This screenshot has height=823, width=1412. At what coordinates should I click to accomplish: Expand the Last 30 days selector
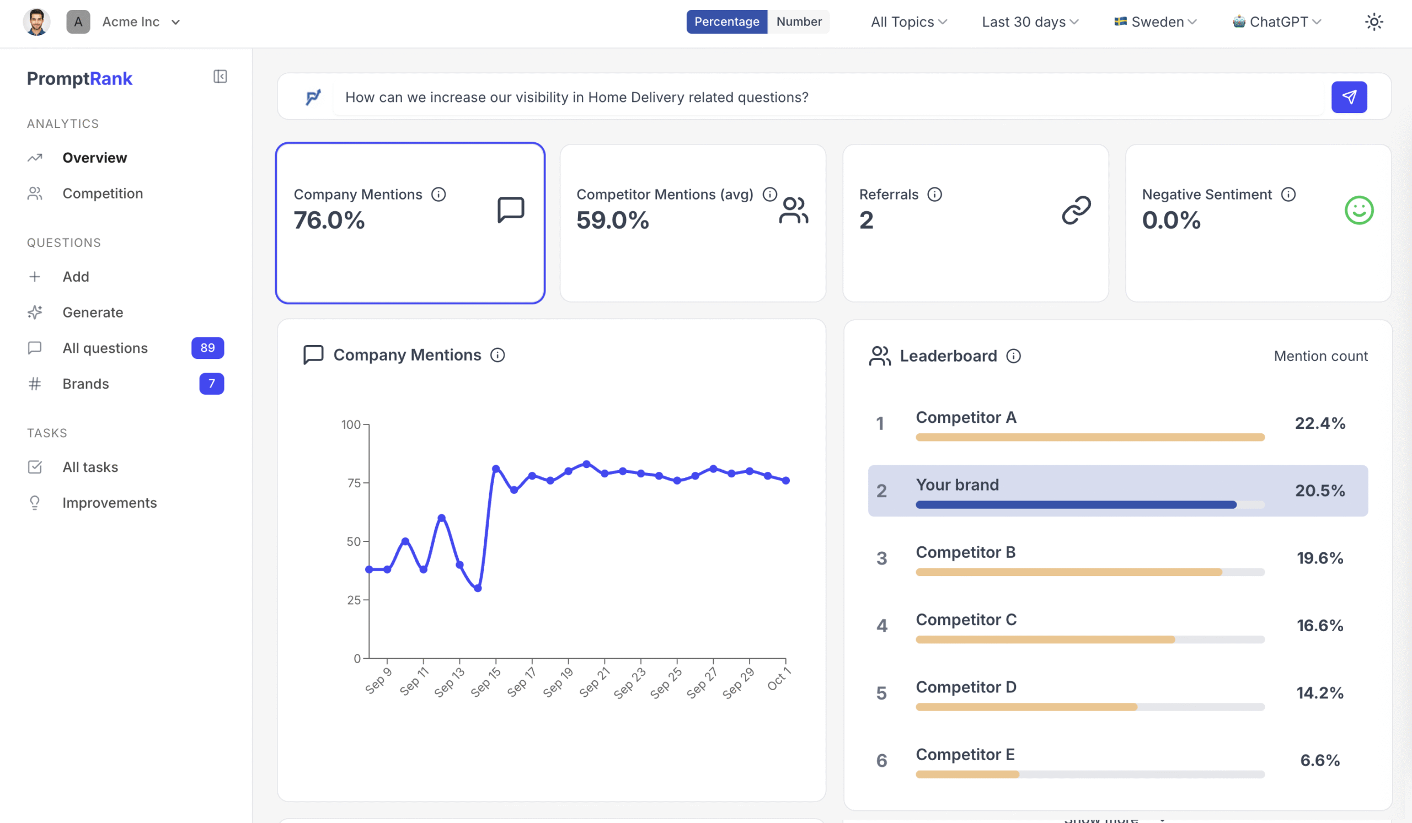click(1029, 22)
